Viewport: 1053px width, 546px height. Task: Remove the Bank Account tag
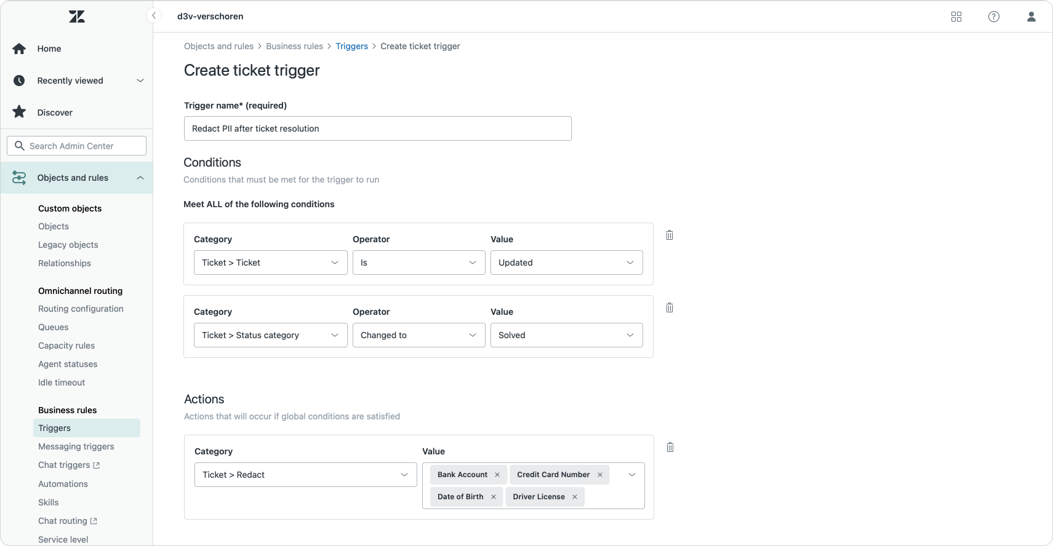497,475
